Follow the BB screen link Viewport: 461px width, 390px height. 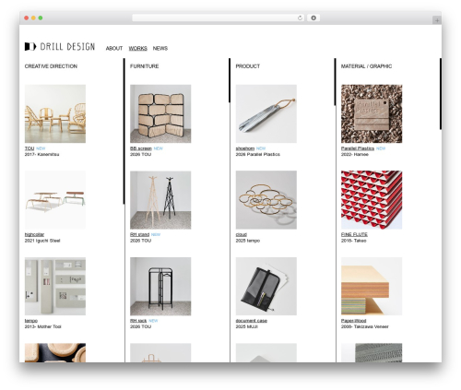(141, 148)
